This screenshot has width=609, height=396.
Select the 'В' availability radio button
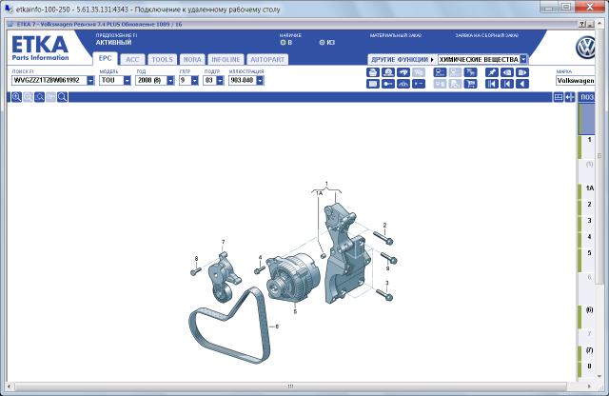[x=283, y=42]
